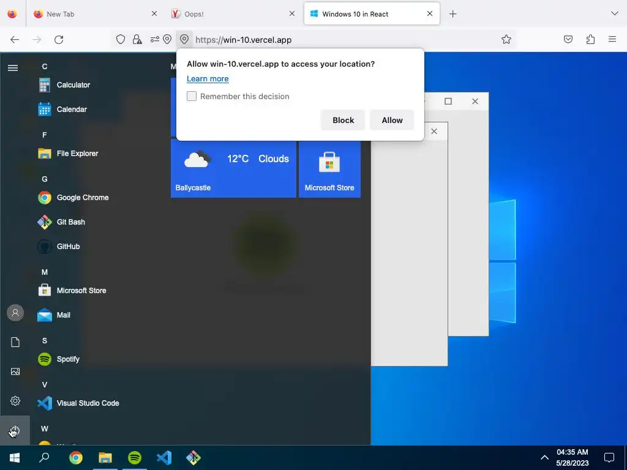Image resolution: width=627 pixels, height=470 pixels.
Task: Open File Explorer from app list
Action: pos(68,154)
